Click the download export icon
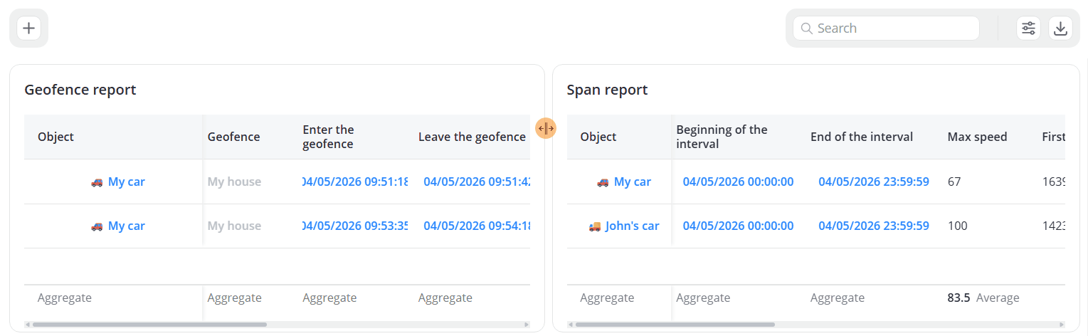This screenshot has height=336, width=1088. pyautogui.click(x=1060, y=28)
